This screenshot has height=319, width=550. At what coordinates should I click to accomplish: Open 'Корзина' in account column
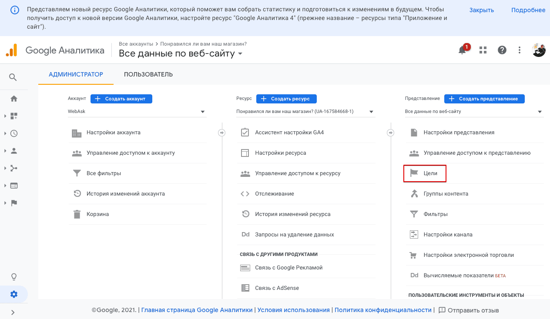pos(137,214)
